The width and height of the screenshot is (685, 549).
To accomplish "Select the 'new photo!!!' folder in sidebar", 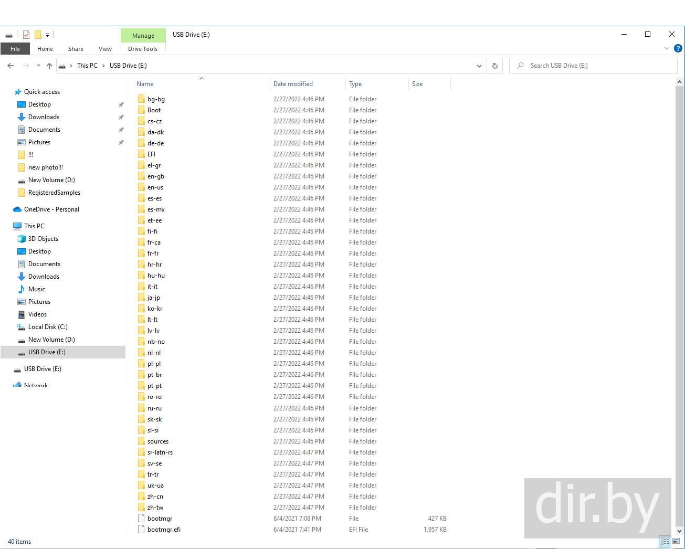I will [x=46, y=167].
